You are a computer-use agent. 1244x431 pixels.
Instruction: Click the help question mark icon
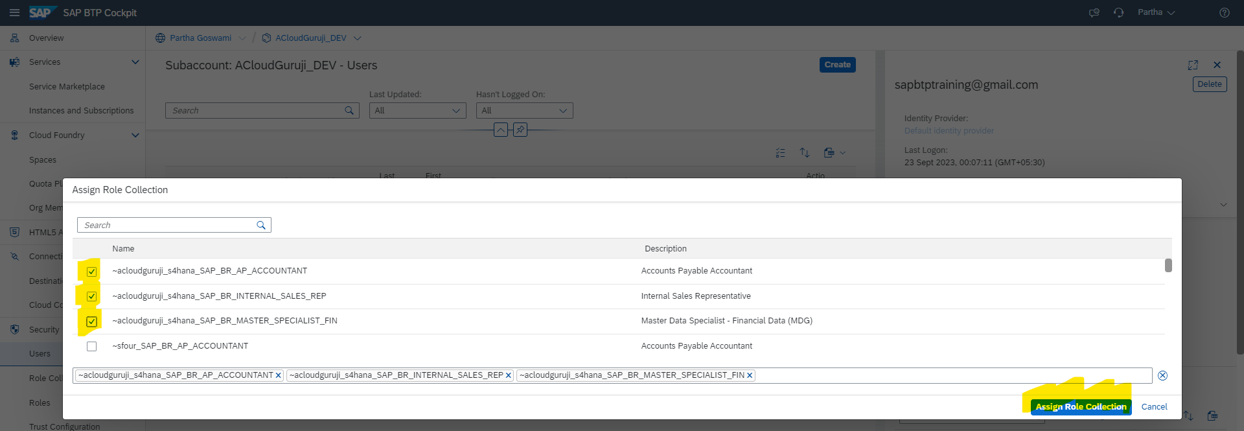[1224, 12]
